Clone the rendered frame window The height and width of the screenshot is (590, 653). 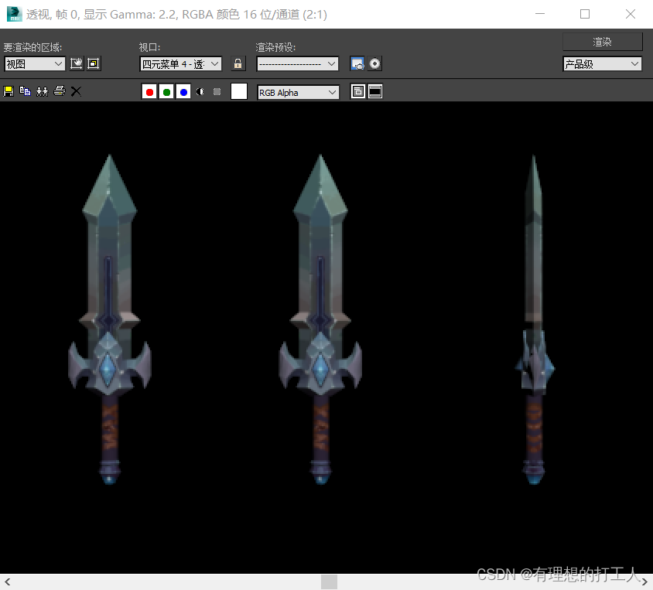[x=42, y=91]
